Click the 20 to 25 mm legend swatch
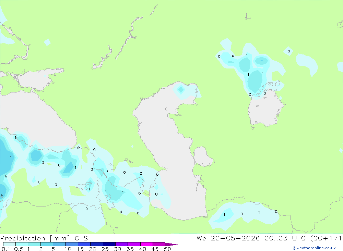The height and width of the screenshot is (251, 343). (97, 244)
